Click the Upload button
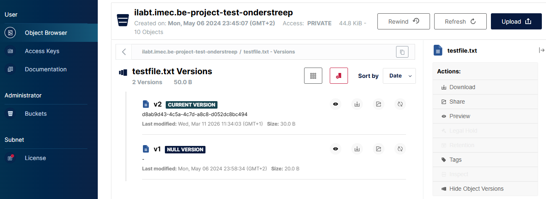The height and width of the screenshot is (199, 546). pyautogui.click(x=516, y=22)
